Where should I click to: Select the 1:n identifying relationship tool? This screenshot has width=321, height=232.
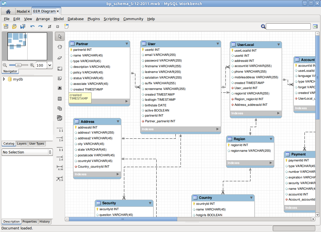(60, 158)
